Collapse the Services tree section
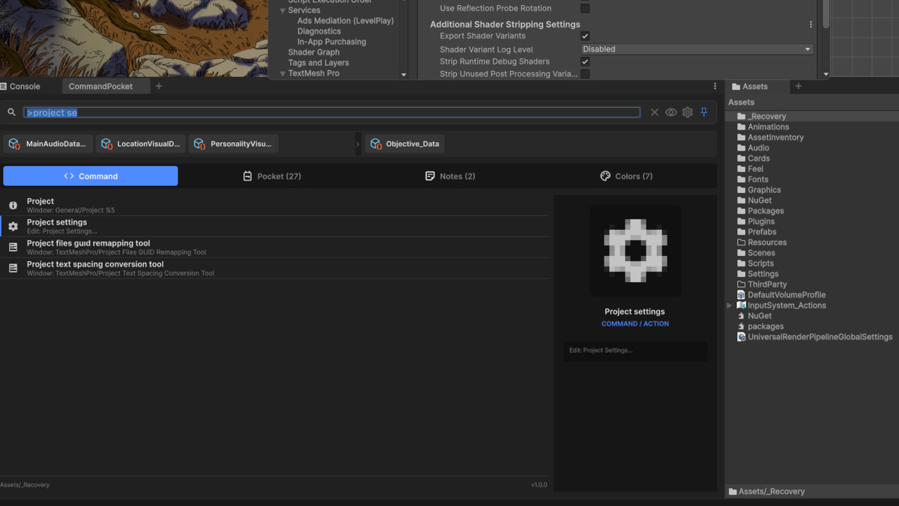899x506 pixels. click(283, 10)
